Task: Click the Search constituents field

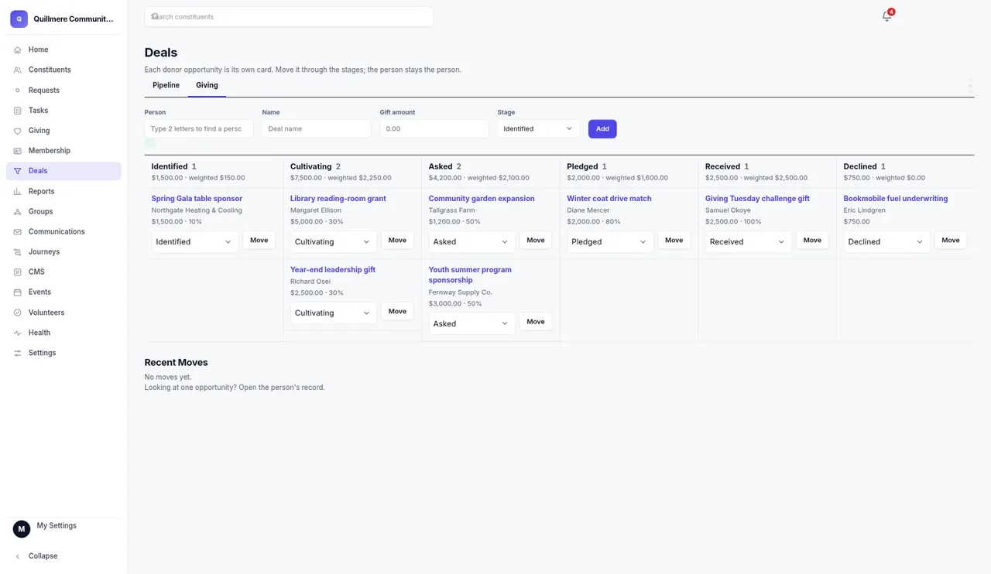Action: tap(289, 16)
